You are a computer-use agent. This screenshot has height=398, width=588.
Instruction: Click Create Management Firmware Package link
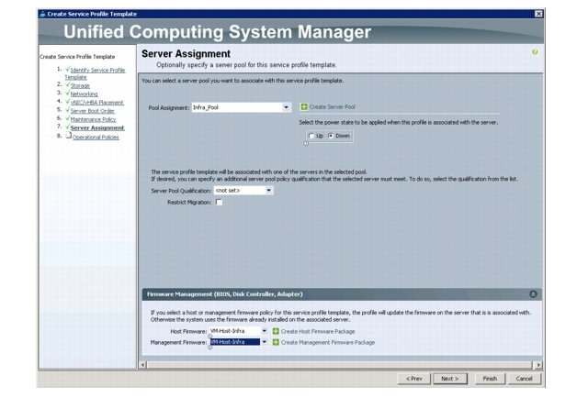(328, 342)
